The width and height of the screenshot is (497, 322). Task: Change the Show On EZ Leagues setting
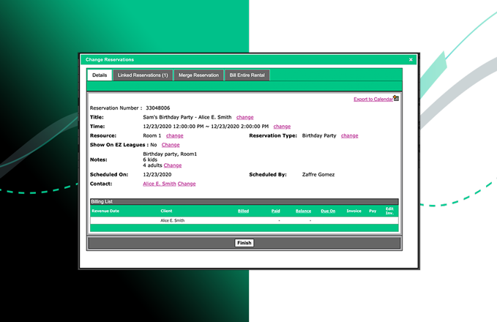171,145
